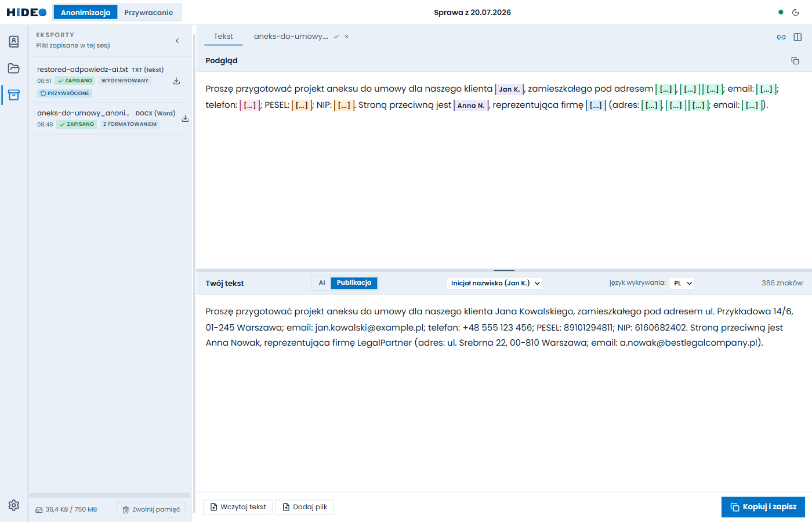Switch mode to AI
Viewport: 812px width, 522px height.
pyautogui.click(x=322, y=283)
